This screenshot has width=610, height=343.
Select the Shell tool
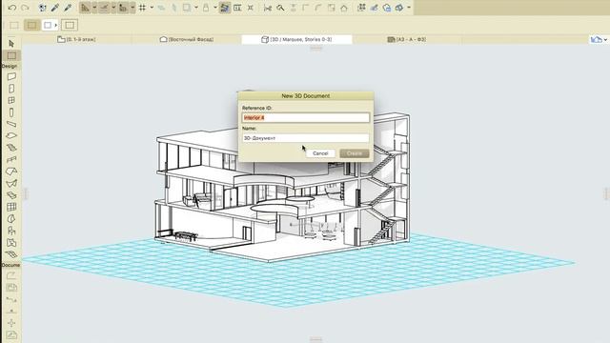(x=11, y=183)
